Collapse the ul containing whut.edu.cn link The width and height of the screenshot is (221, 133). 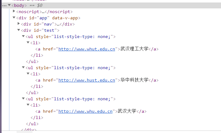pyautogui.click(x=23, y=36)
